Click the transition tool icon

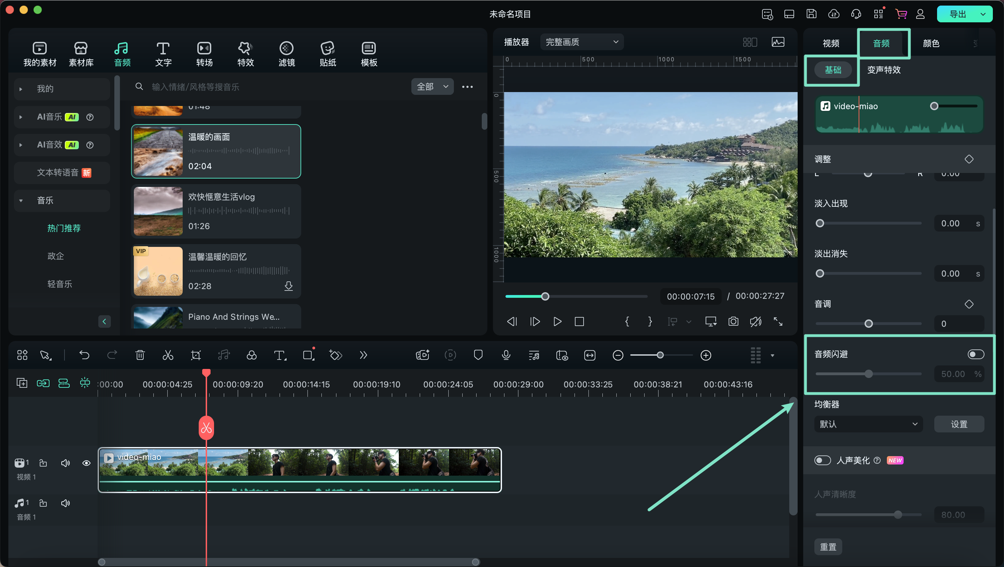pyautogui.click(x=204, y=53)
